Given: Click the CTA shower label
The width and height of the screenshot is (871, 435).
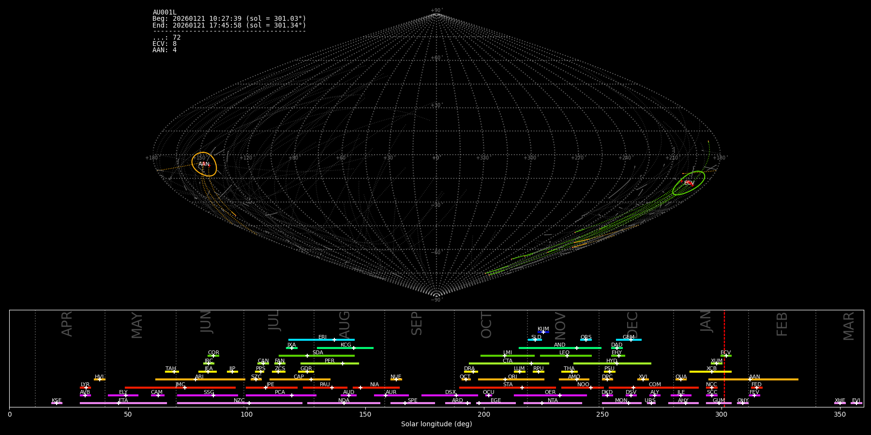Looking at the screenshot, I should point(508,361).
